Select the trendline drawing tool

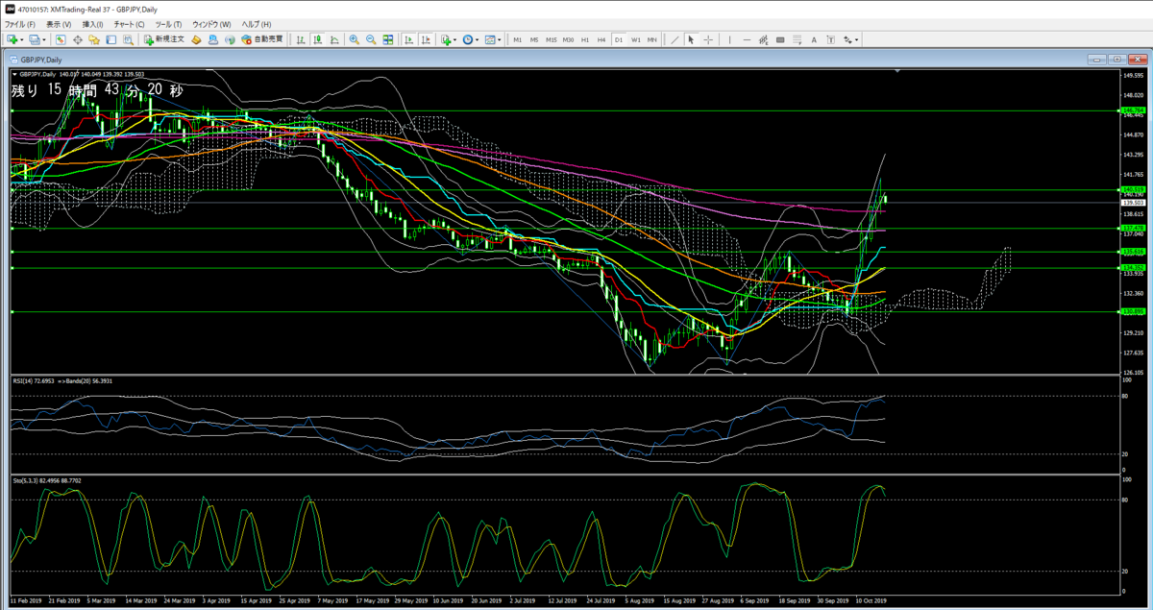[x=675, y=40]
